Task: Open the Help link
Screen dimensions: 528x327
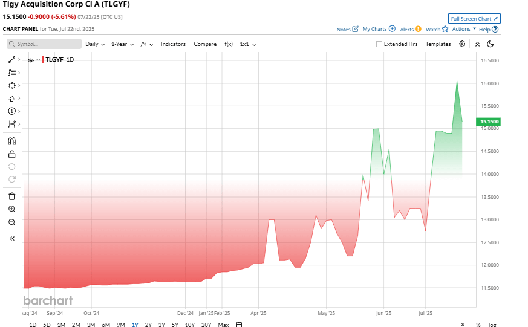Action: [x=489, y=29]
